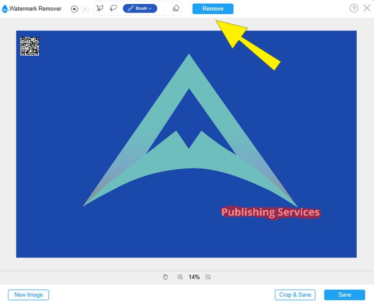Select the Redo arrow icon

85,8
